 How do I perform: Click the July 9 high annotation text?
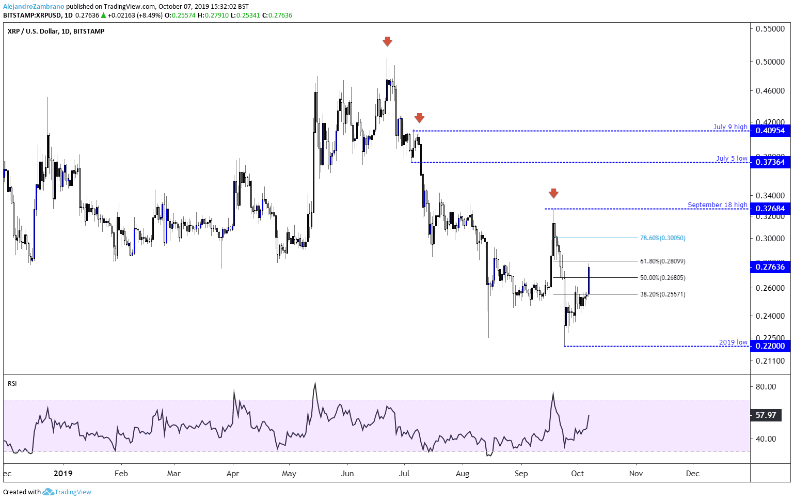[731, 127]
